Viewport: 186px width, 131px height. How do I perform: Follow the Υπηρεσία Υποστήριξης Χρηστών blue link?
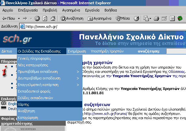pyautogui.click(x=142, y=76)
